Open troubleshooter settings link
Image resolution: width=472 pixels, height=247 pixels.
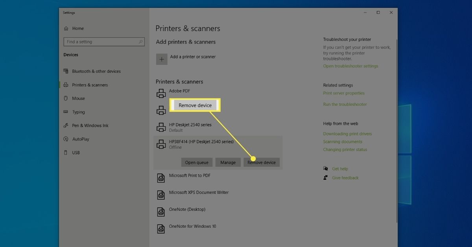[x=350, y=66]
